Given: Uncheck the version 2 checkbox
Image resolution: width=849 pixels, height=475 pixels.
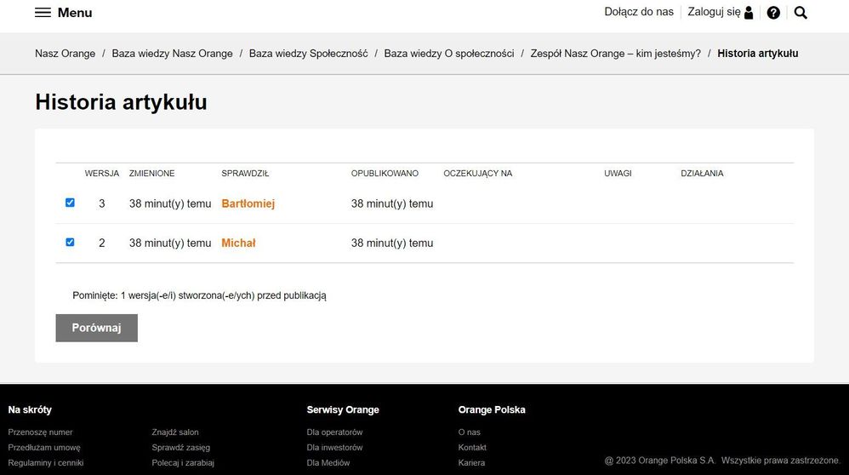Looking at the screenshot, I should (70, 242).
